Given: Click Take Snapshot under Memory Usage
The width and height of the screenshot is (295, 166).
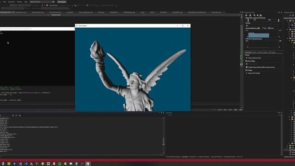Looking at the screenshot, I should 253,64.
